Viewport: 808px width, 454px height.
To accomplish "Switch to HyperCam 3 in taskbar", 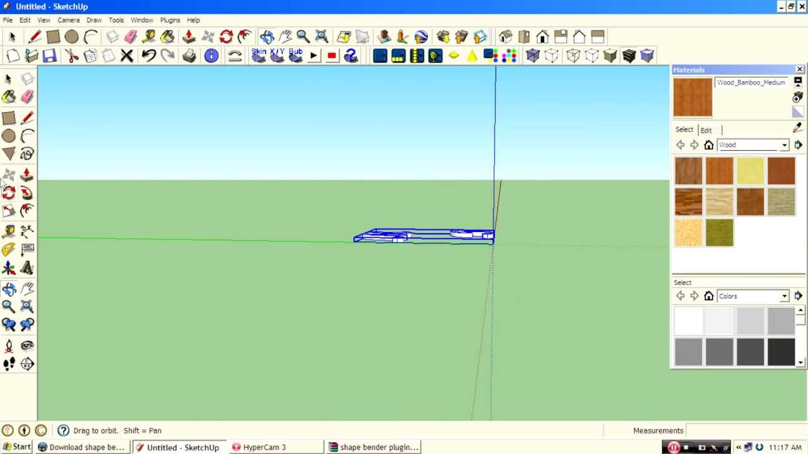I will 259,447.
